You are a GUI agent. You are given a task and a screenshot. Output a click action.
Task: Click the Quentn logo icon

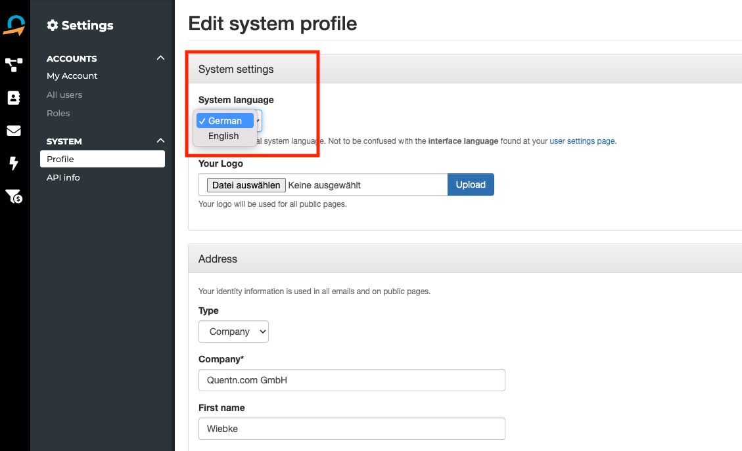tap(14, 26)
